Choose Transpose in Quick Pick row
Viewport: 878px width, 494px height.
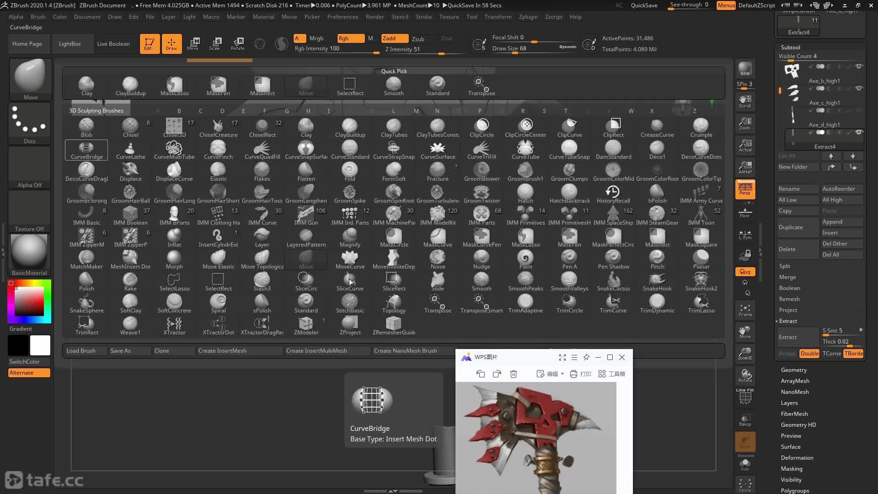[x=482, y=86]
